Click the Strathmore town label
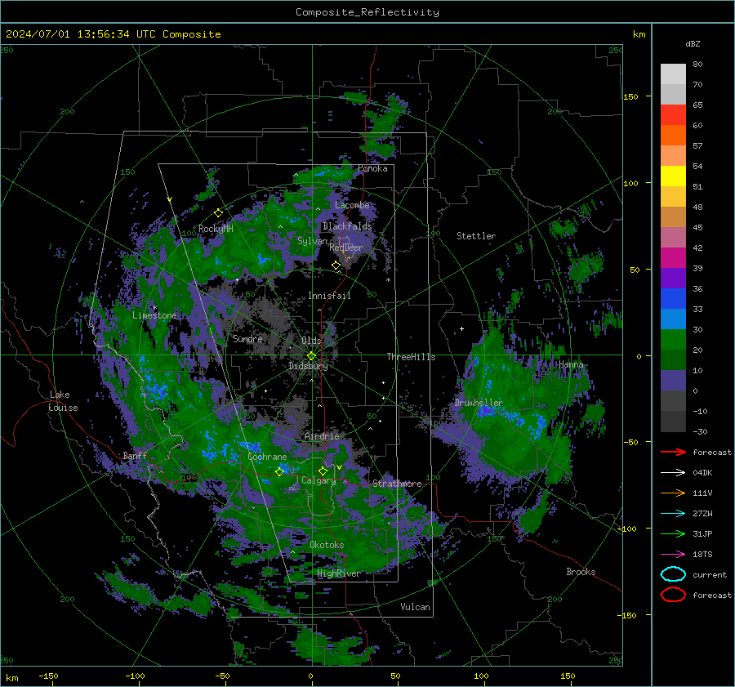This screenshot has height=687, width=735. tap(397, 484)
